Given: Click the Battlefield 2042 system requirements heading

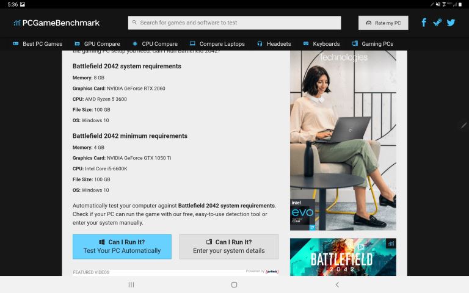Looking at the screenshot, I should [127, 67].
